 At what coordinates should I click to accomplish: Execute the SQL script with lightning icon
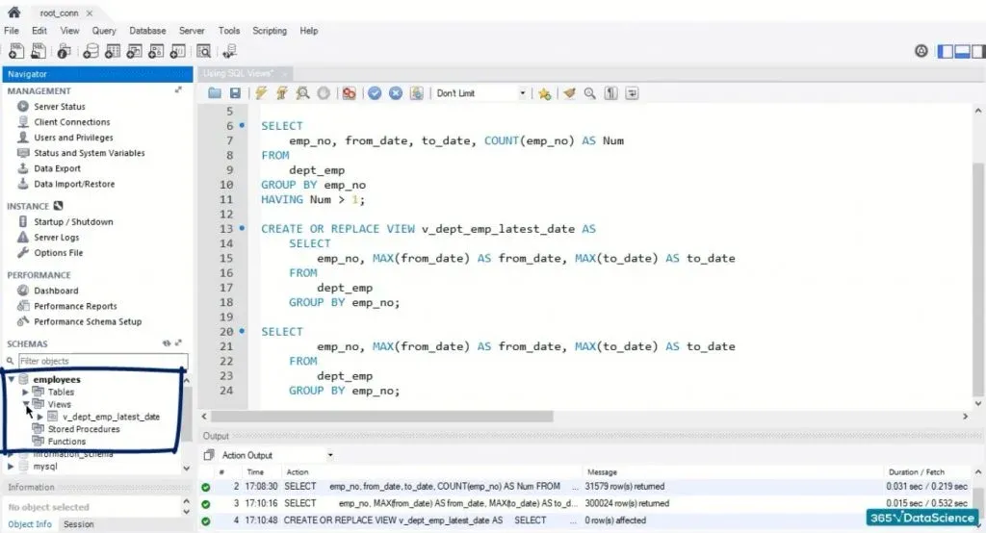261,93
